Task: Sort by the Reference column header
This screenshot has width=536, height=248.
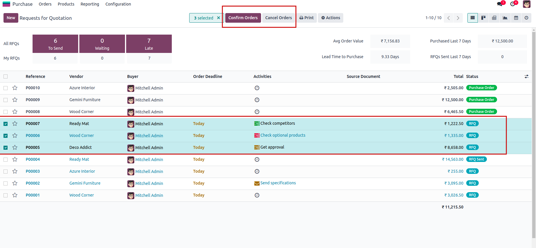Action: tap(35, 76)
